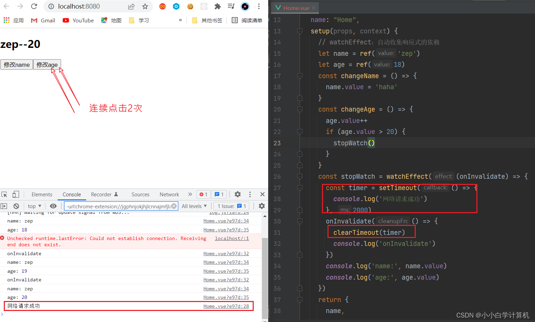Image resolution: width=535 pixels, height=322 pixels.
Task: Clear the console
Action: 16,206
